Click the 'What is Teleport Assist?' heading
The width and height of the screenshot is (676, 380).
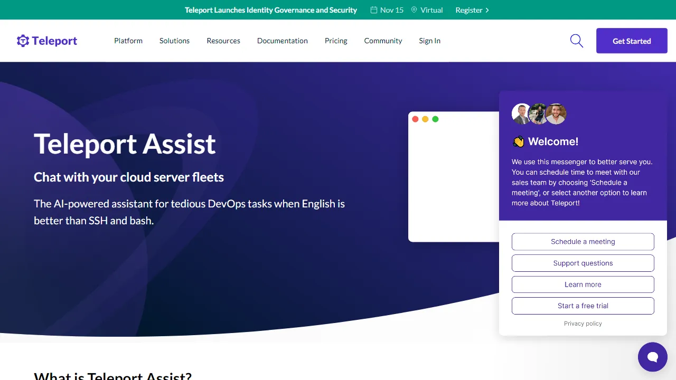point(113,376)
